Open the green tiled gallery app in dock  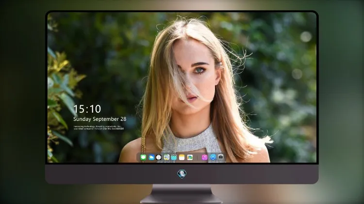point(190,157)
